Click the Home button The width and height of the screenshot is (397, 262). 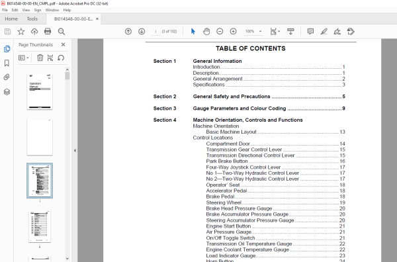[11, 19]
